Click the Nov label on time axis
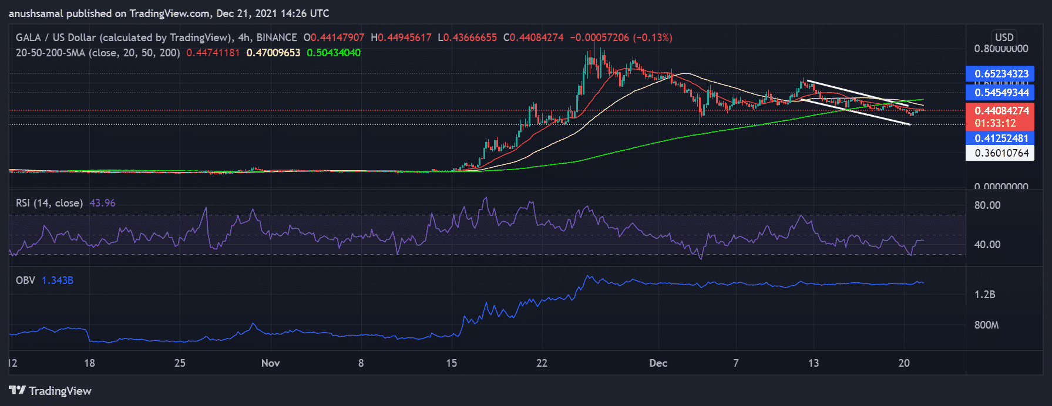 tap(270, 363)
